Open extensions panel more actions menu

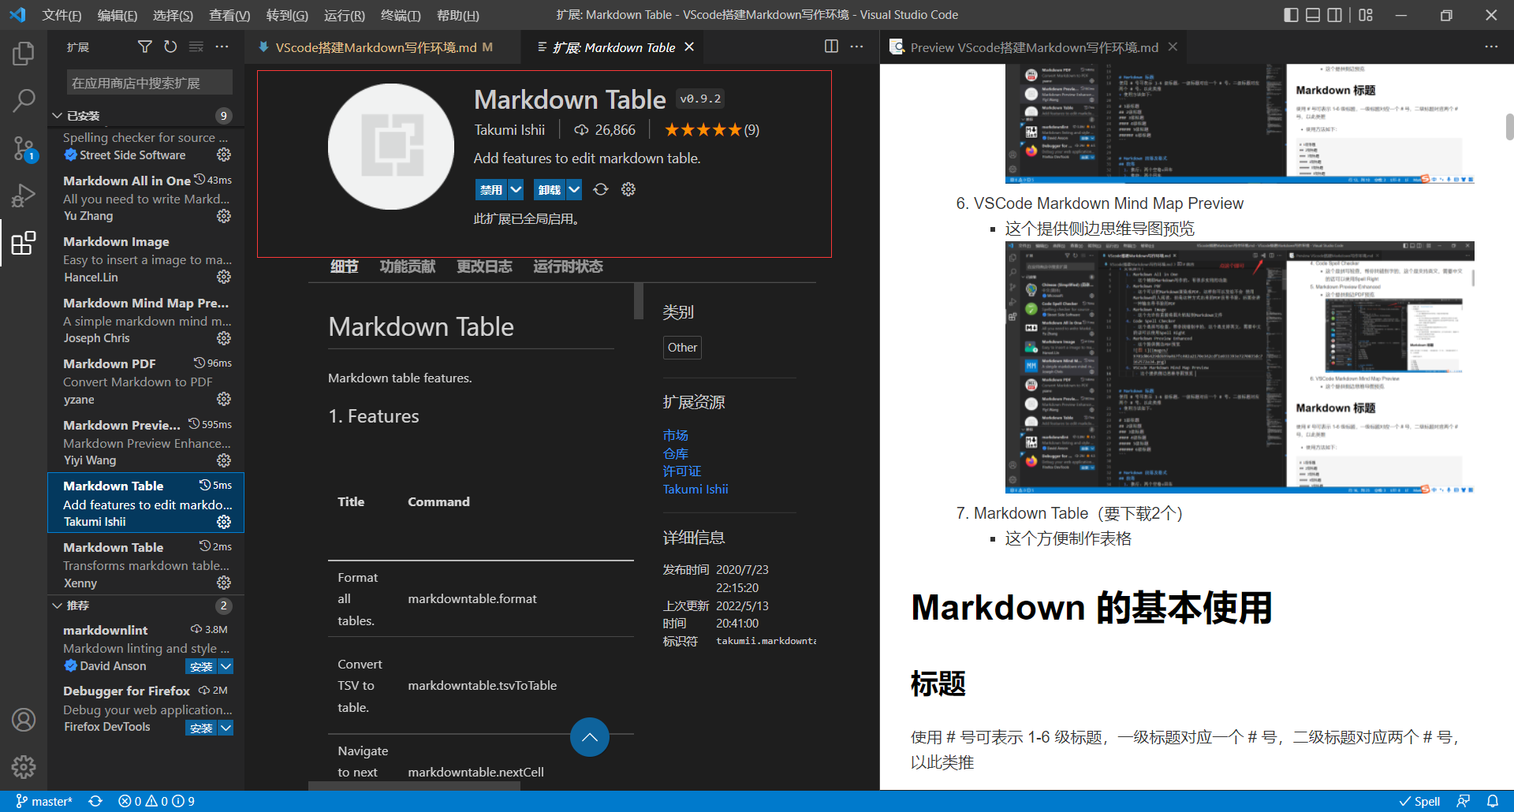[x=222, y=47]
